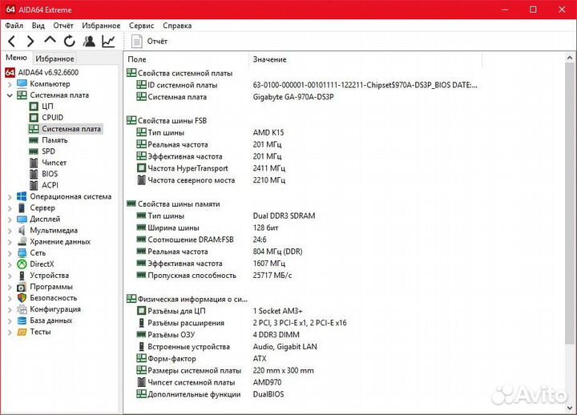Open the user icon in the toolbar
This screenshot has width=577, height=415.
click(89, 41)
